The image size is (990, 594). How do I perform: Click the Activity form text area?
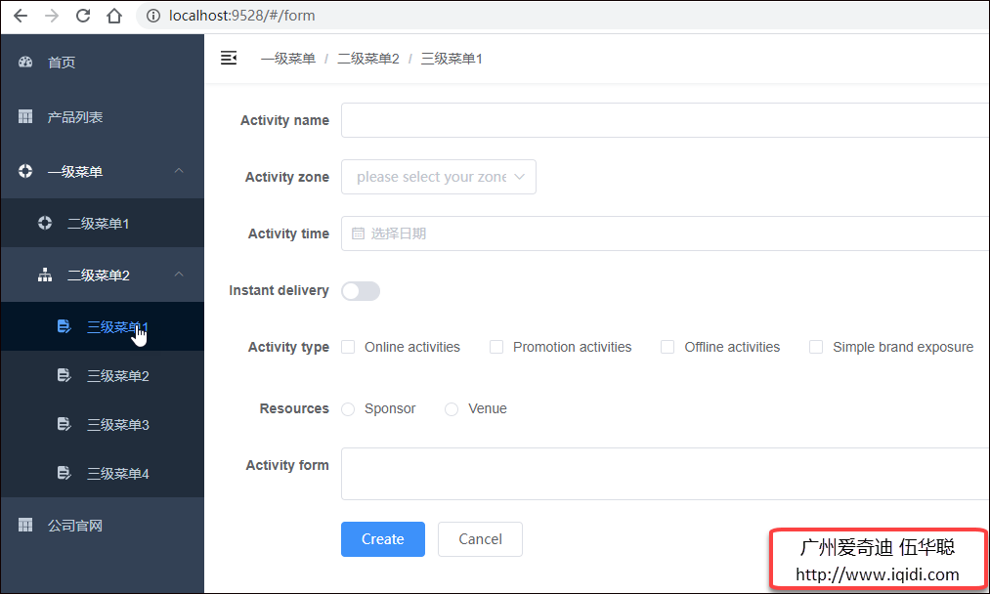click(x=666, y=474)
